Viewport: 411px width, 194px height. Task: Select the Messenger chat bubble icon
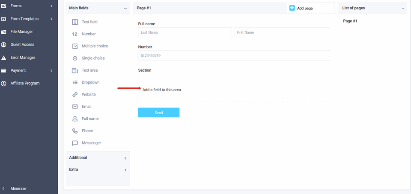point(75,143)
